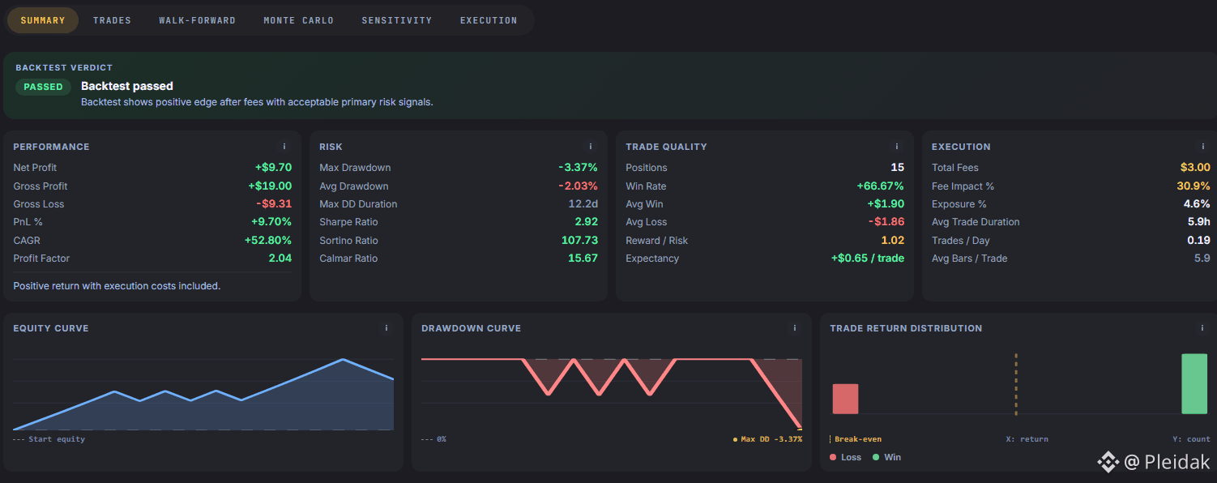Viewport: 1217px width, 483px height.
Task: Click the Trades / Day value 0.19
Action: (1199, 241)
